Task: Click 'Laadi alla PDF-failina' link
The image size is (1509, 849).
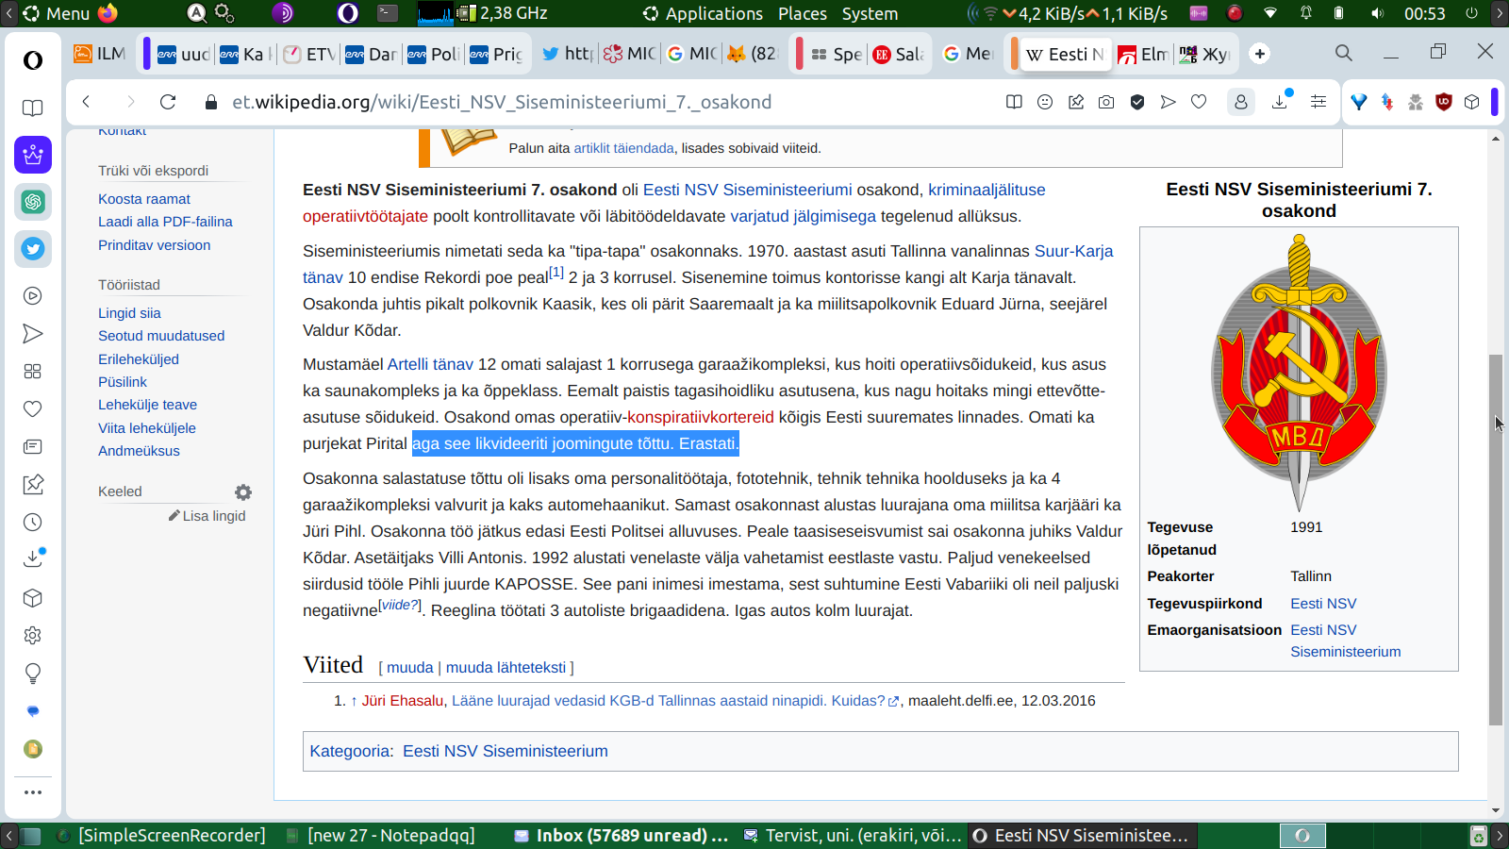Action: (x=165, y=222)
